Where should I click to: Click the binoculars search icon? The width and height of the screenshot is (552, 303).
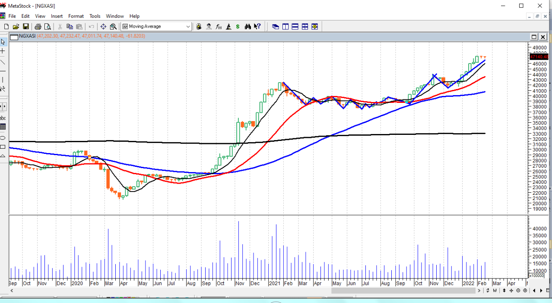click(247, 26)
